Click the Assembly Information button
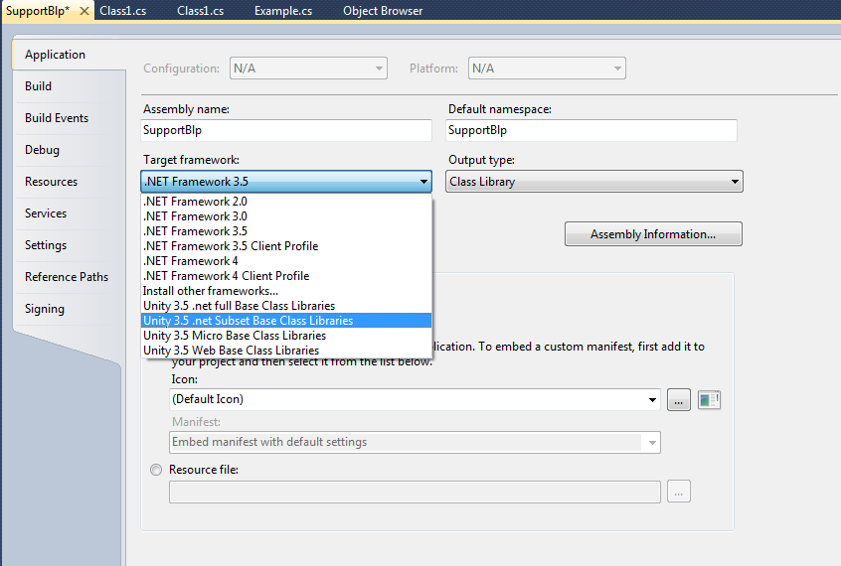Viewport: 841px width, 566px height. 653,234
